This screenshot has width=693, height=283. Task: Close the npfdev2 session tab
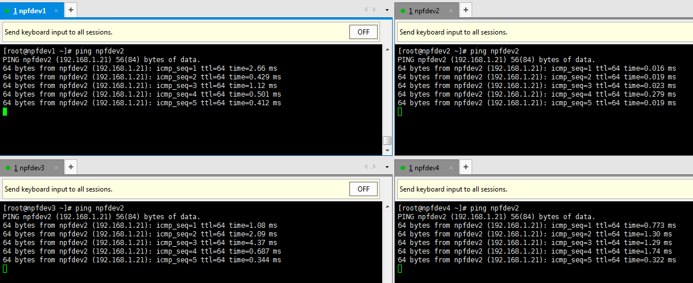pyautogui.click(x=451, y=10)
